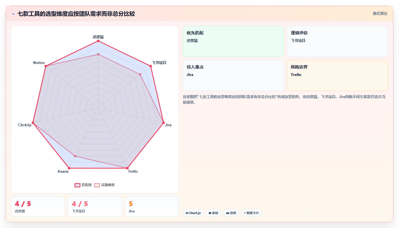
Task: Click the 路径雷达 label in header
Action: coord(380,13)
